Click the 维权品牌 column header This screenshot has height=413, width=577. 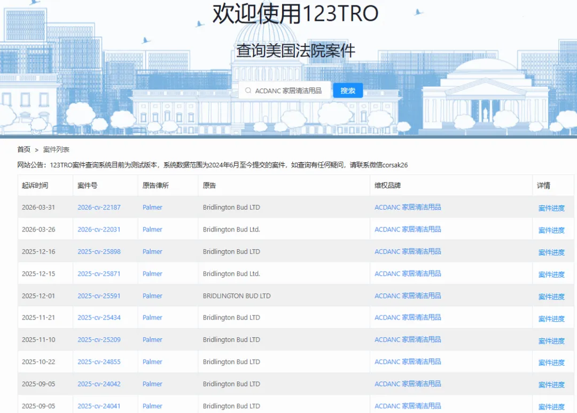[387, 186]
